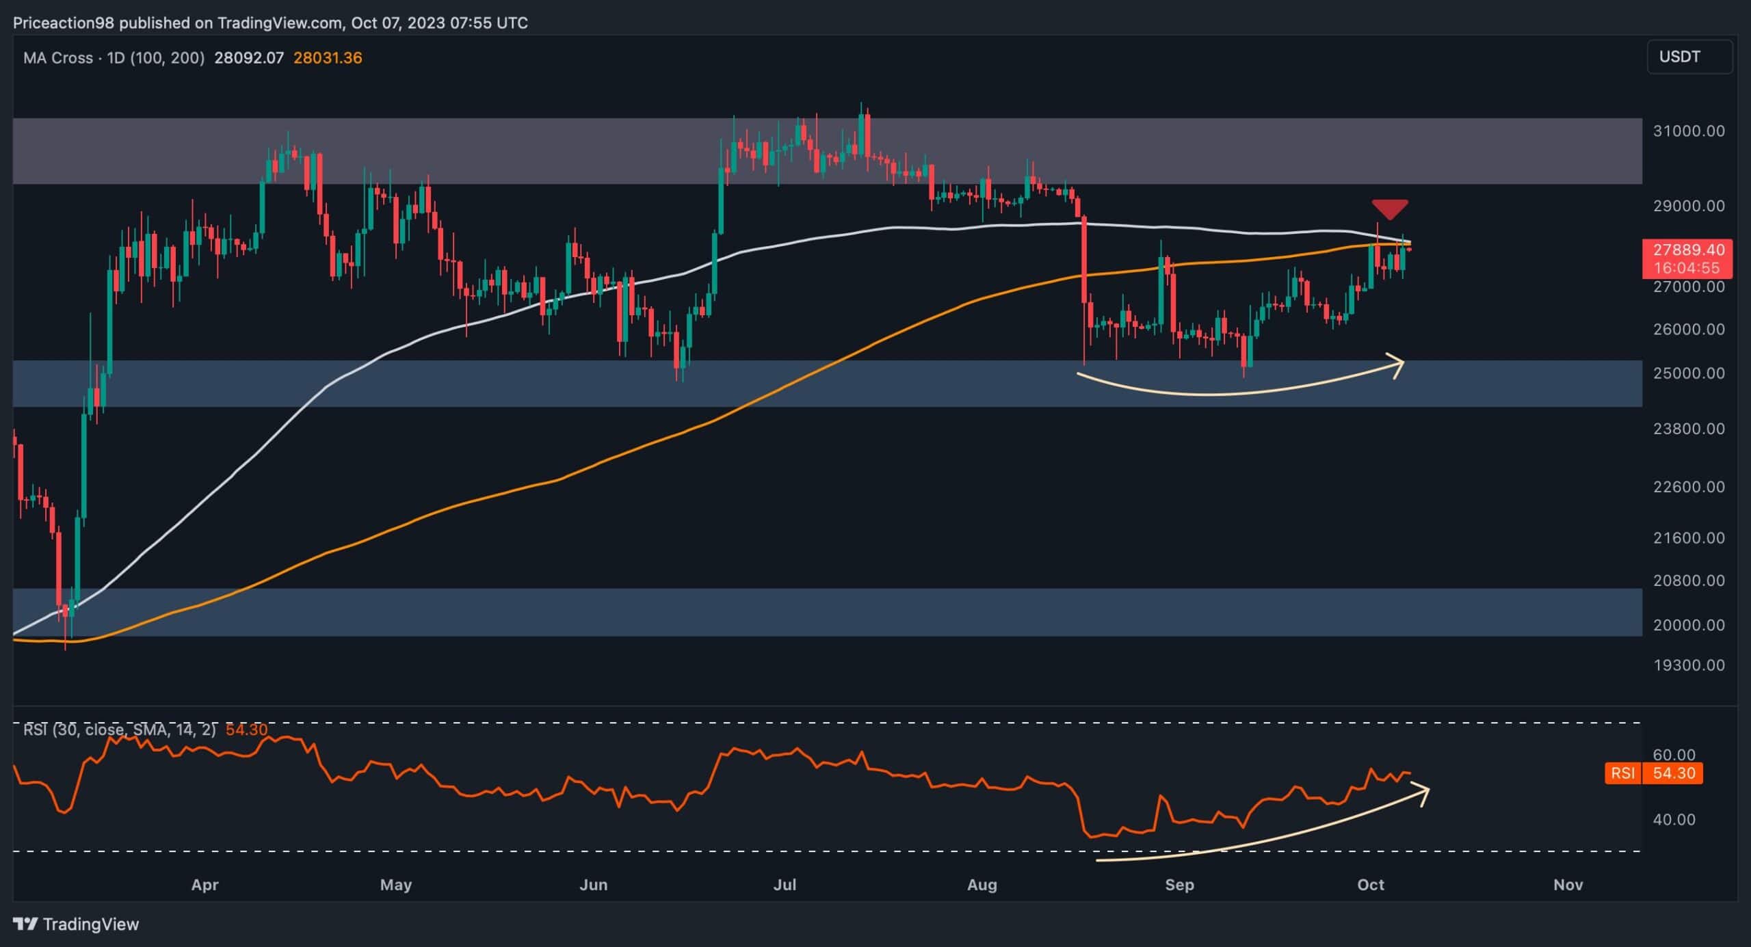The height and width of the screenshot is (947, 1751).
Task: Click the TradingView logo
Action: pyautogui.click(x=77, y=924)
